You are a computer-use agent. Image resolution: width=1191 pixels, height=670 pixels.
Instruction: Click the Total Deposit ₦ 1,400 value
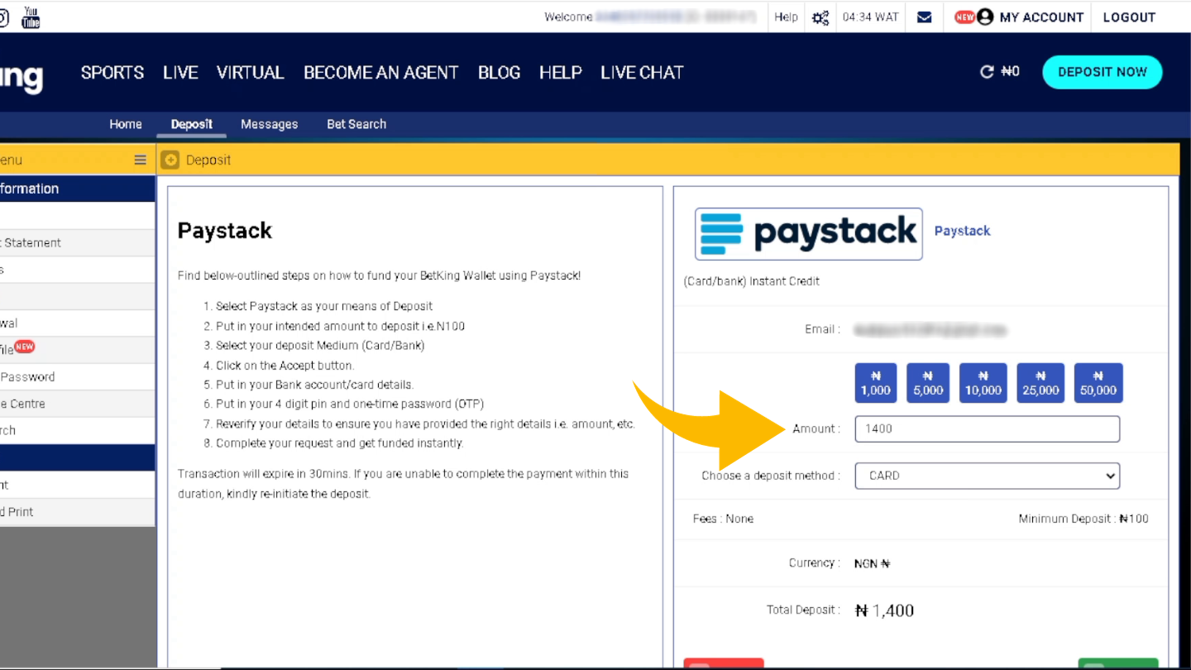coord(884,610)
